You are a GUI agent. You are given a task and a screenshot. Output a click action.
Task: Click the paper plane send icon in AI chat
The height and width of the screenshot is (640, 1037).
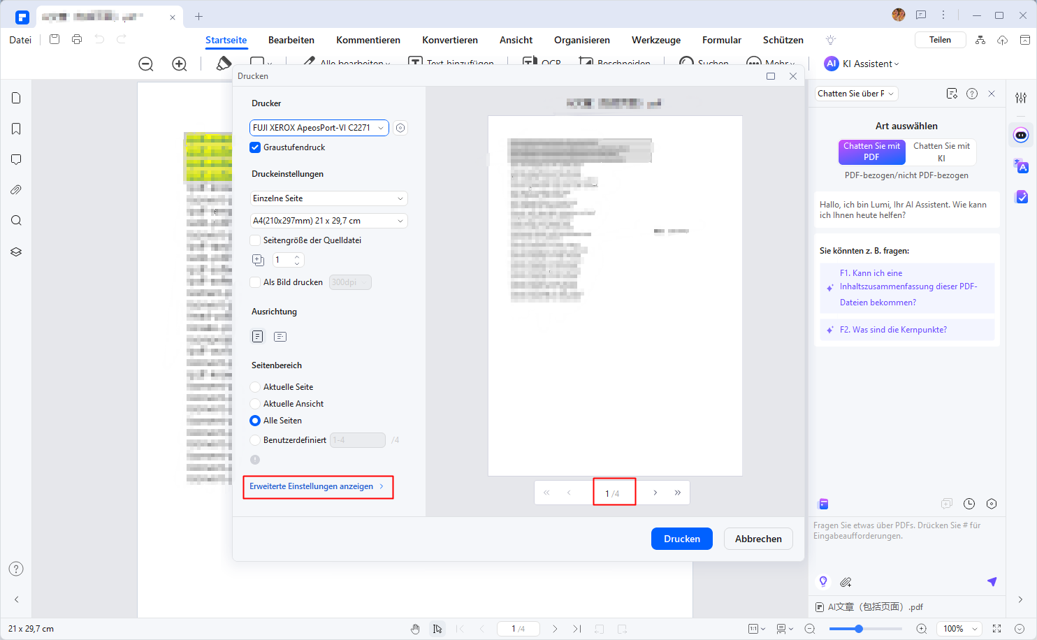click(992, 581)
